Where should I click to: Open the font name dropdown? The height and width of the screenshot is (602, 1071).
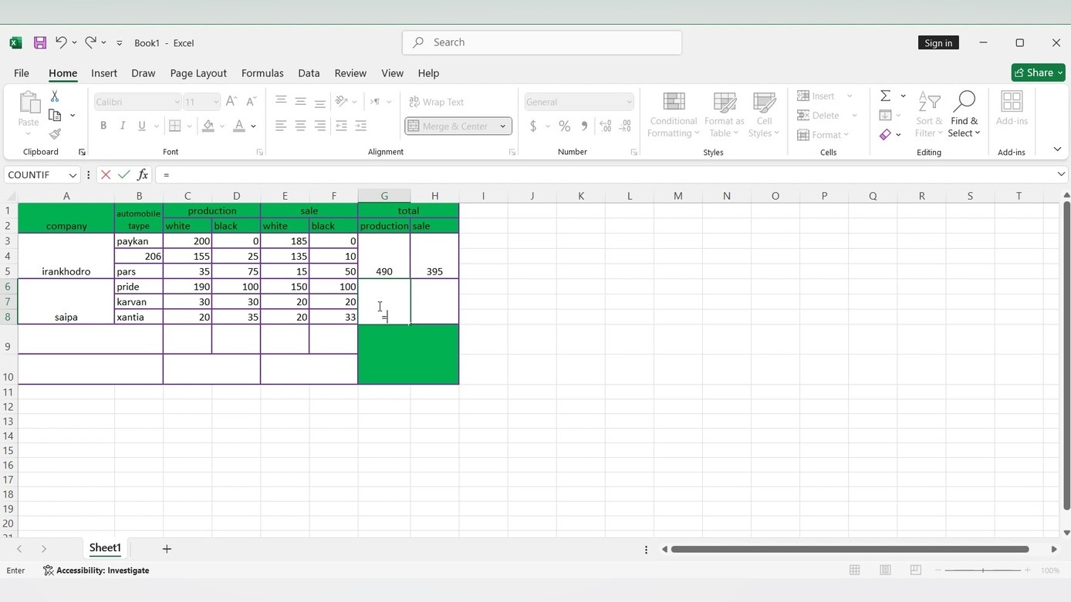click(177, 102)
